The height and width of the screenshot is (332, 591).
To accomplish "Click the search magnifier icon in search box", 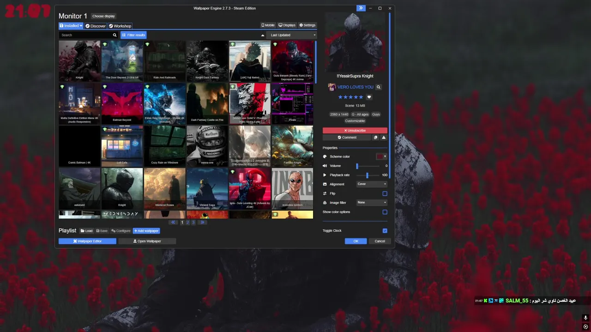I will pyautogui.click(x=115, y=35).
